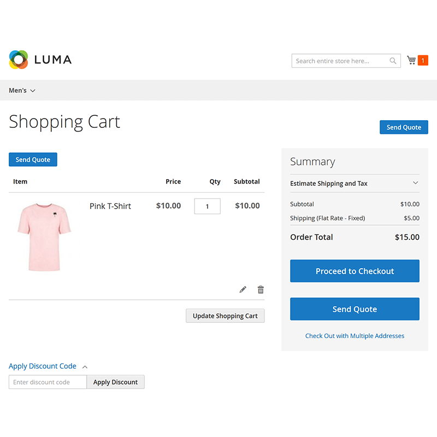
Task: Click the Pink T-Shirt product name
Action: click(x=110, y=206)
